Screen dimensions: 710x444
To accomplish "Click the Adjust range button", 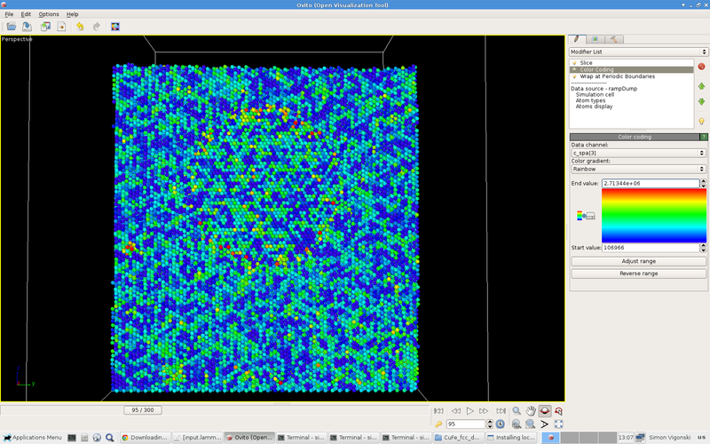I will pyautogui.click(x=637, y=261).
